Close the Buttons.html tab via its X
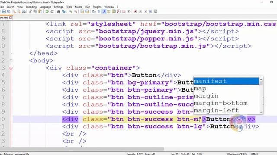 click(x=10, y=18)
